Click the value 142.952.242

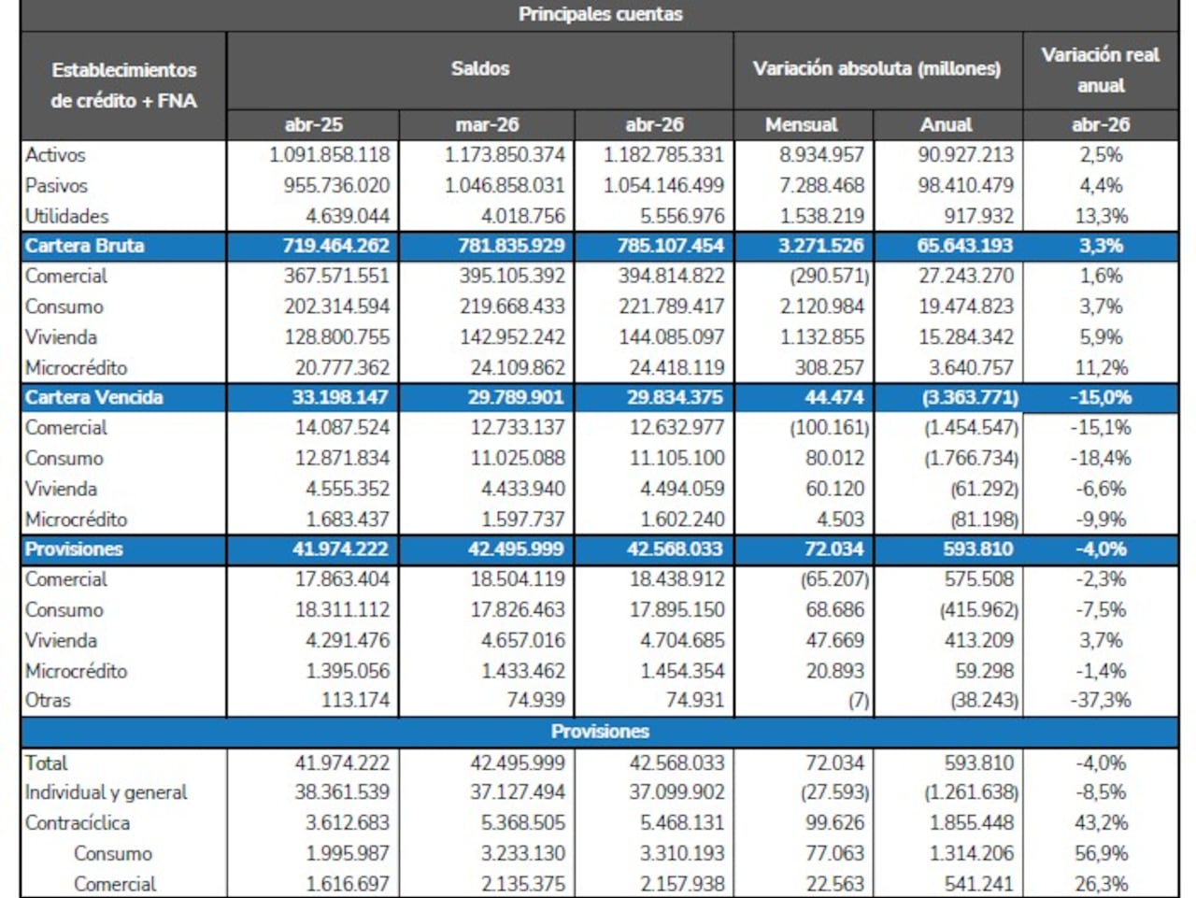click(512, 337)
